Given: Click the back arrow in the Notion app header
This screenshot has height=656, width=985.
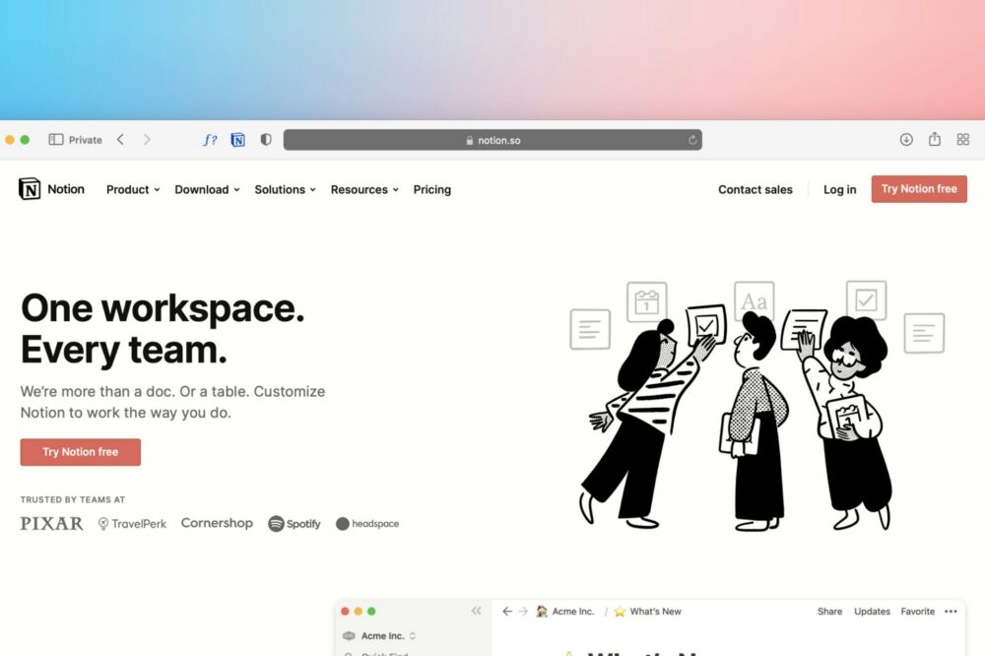Looking at the screenshot, I should click(x=505, y=612).
